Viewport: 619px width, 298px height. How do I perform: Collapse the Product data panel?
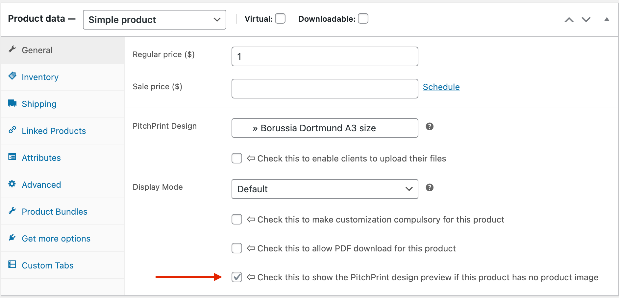point(607,19)
